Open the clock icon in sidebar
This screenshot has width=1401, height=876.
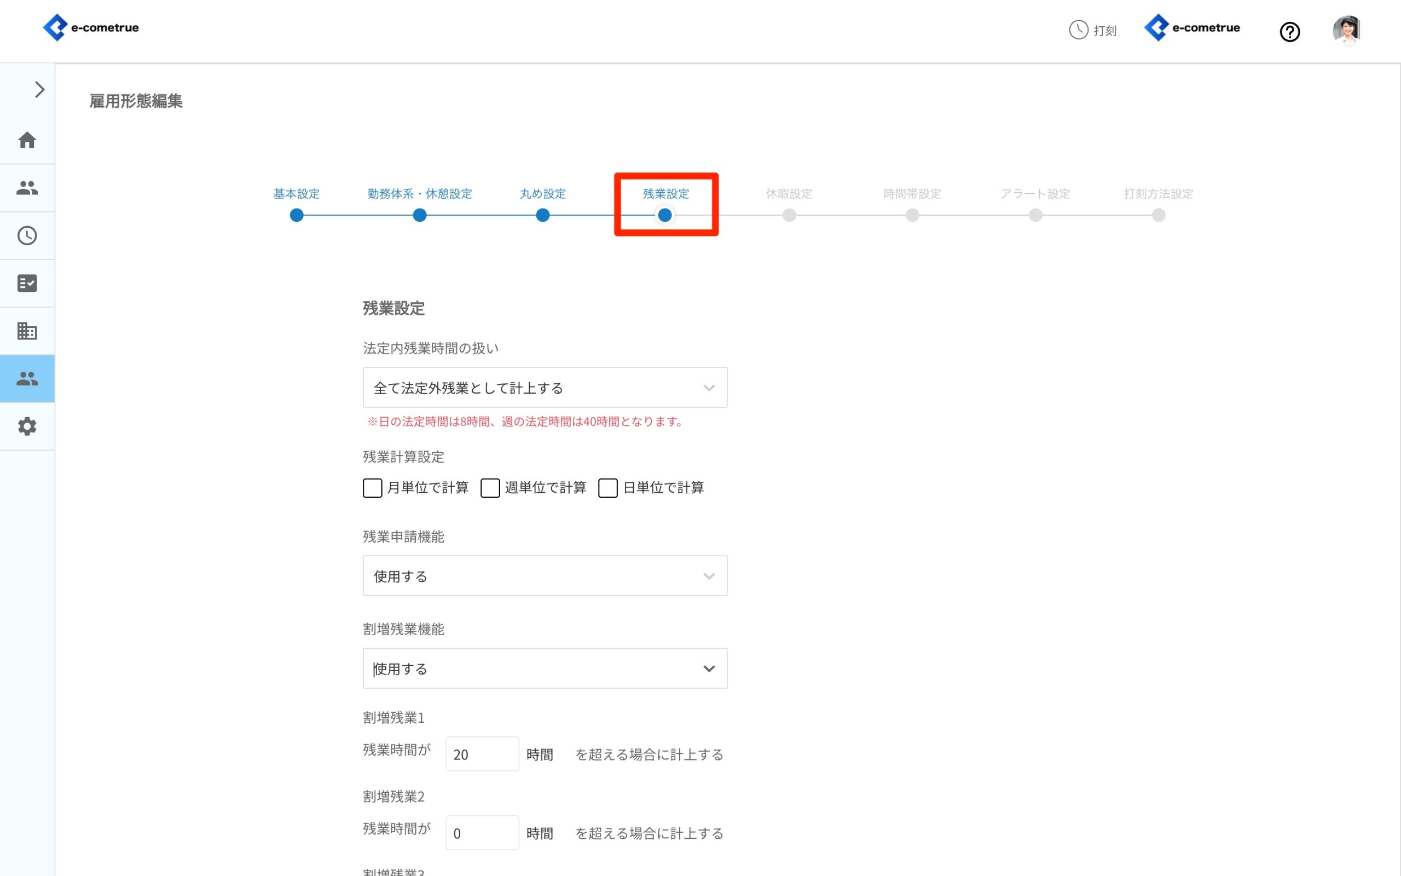27,236
